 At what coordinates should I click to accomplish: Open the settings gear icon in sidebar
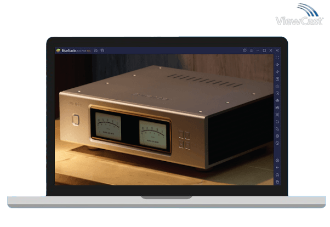point(277,161)
